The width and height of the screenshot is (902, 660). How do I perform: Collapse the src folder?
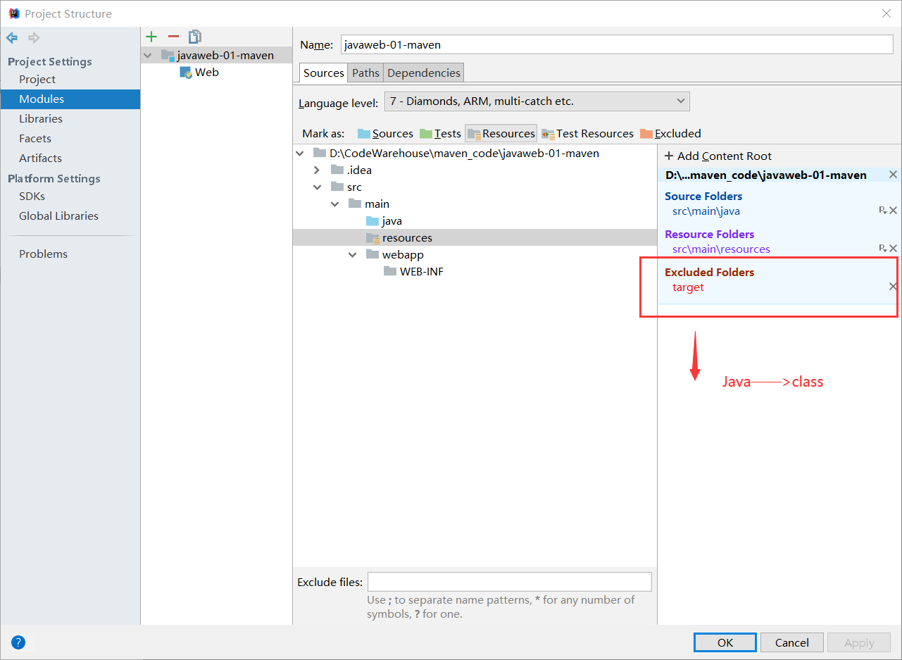point(318,187)
